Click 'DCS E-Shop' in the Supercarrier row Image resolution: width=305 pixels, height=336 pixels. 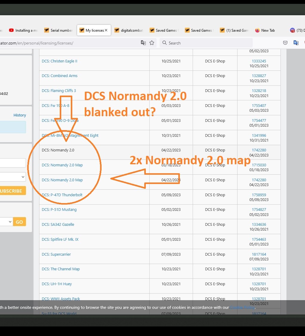(215, 254)
